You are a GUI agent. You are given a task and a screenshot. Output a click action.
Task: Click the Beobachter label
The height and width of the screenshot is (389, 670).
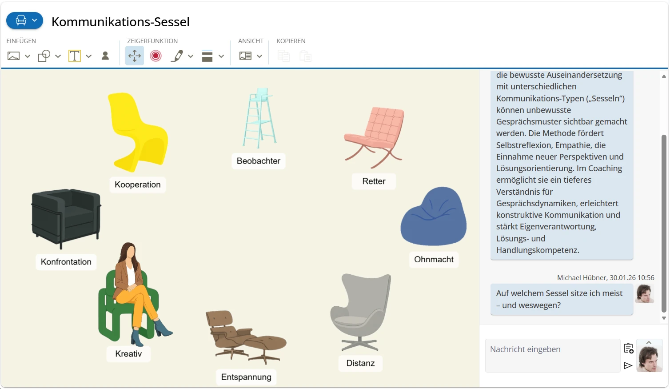[258, 161]
